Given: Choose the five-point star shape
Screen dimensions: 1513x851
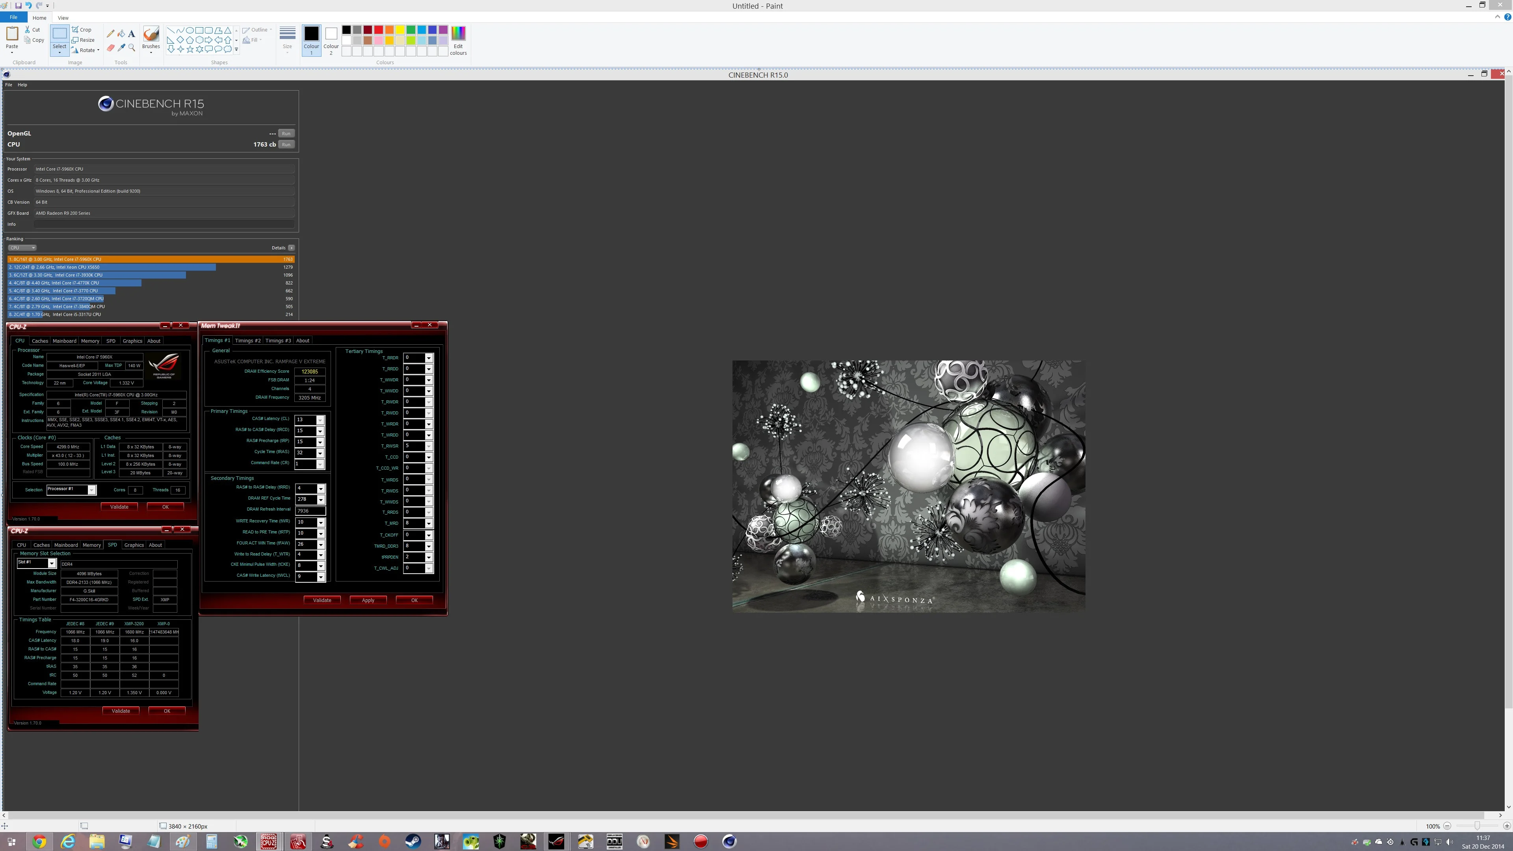Looking at the screenshot, I should (x=190, y=49).
